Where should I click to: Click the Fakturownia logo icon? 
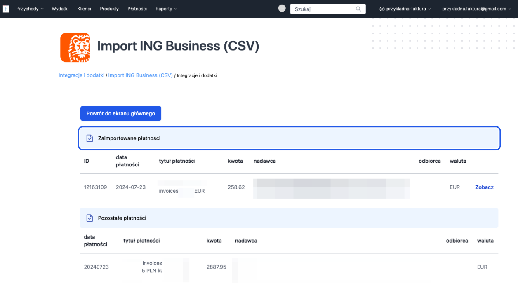(x=6, y=8)
